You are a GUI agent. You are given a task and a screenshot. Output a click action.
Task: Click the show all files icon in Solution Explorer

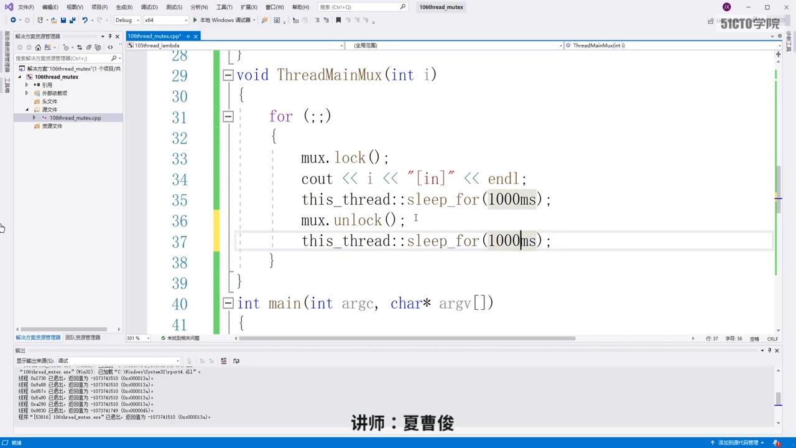coord(98,47)
